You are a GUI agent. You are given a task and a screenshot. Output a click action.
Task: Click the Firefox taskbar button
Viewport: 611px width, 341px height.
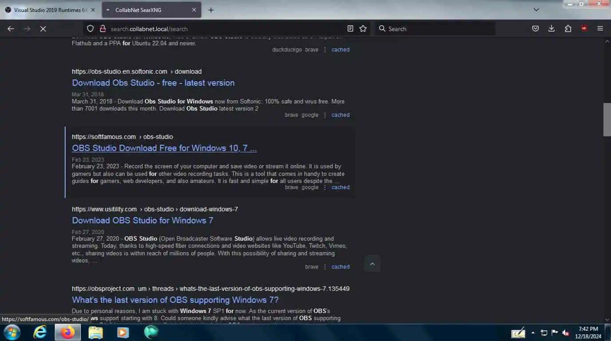(68, 332)
